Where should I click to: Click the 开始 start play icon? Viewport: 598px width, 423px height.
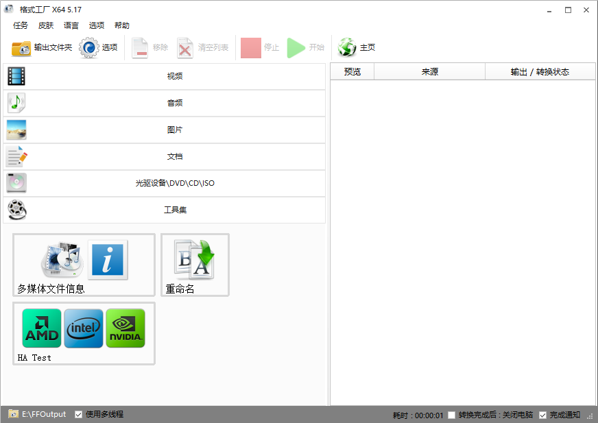tap(296, 48)
